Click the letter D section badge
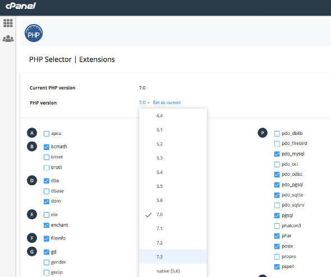 pos(32,180)
